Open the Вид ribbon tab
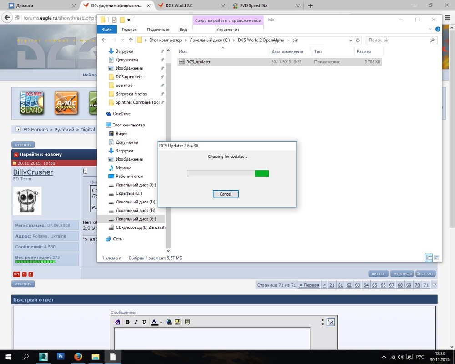The width and height of the screenshot is (455, 364). pyautogui.click(x=183, y=29)
